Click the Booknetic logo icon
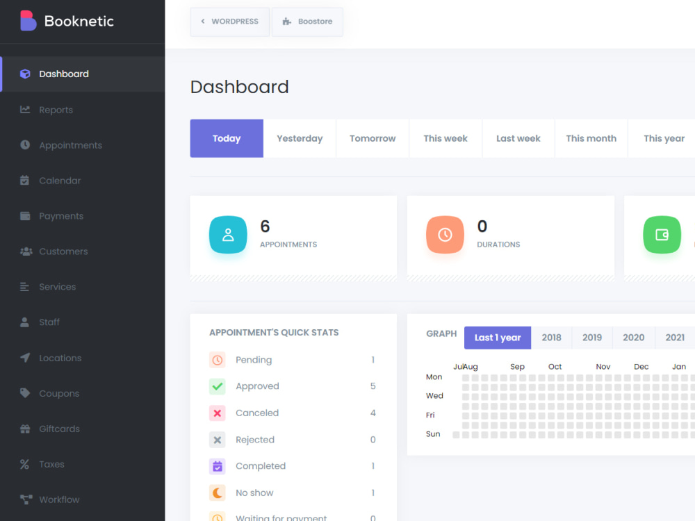Viewport: 695px width, 521px height. pos(28,21)
